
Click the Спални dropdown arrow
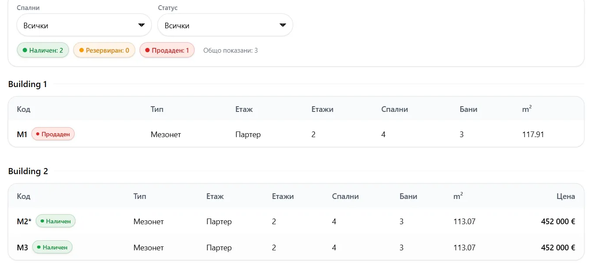coord(141,25)
